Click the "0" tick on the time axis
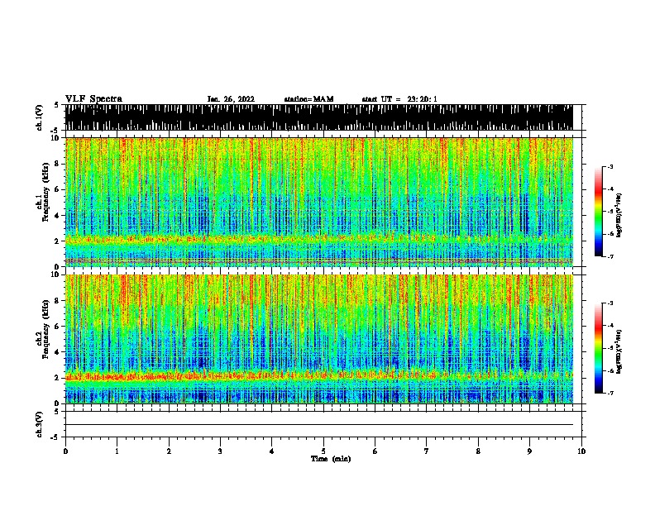The width and height of the screenshot is (655, 506). 65,451
